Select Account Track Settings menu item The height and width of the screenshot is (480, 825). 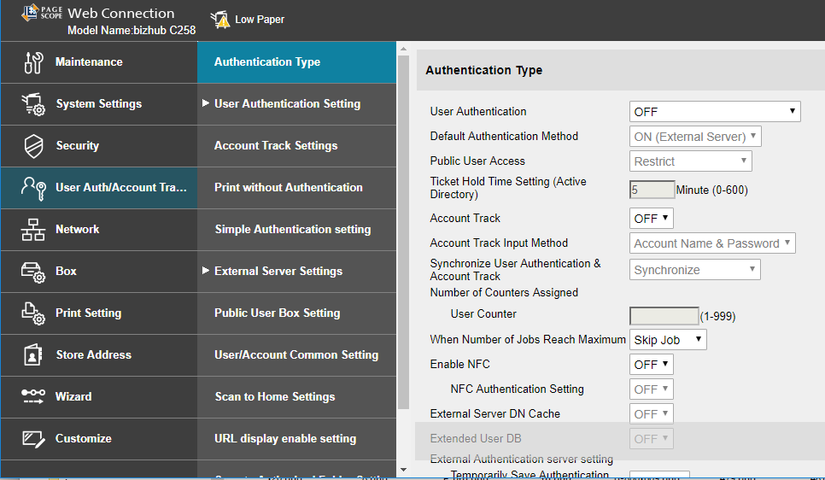(276, 146)
